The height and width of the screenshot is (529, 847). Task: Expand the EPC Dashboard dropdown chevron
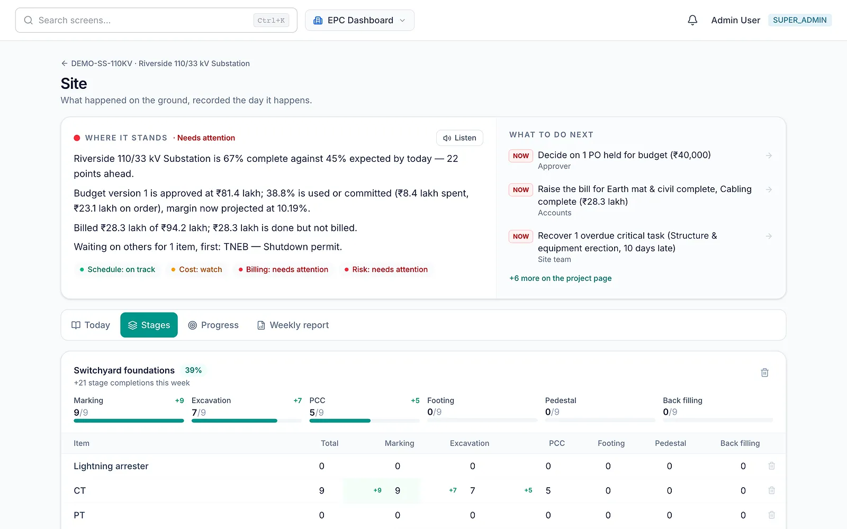click(402, 20)
